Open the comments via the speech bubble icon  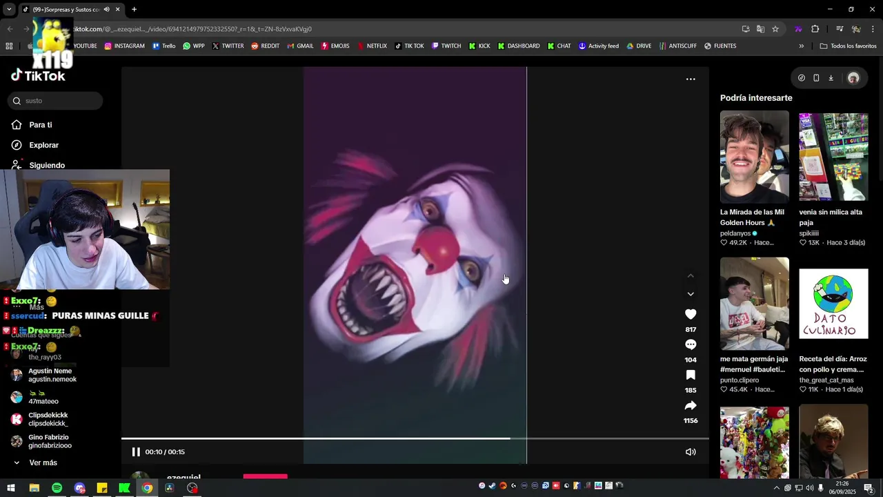[x=691, y=344]
